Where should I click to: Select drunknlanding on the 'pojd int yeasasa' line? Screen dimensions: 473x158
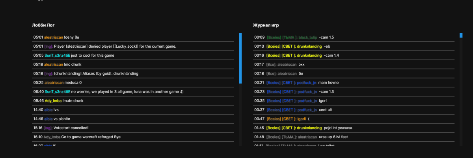(309, 128)
